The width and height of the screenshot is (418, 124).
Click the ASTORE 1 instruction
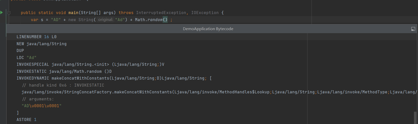pyautogui.click(x=27, y=120)
